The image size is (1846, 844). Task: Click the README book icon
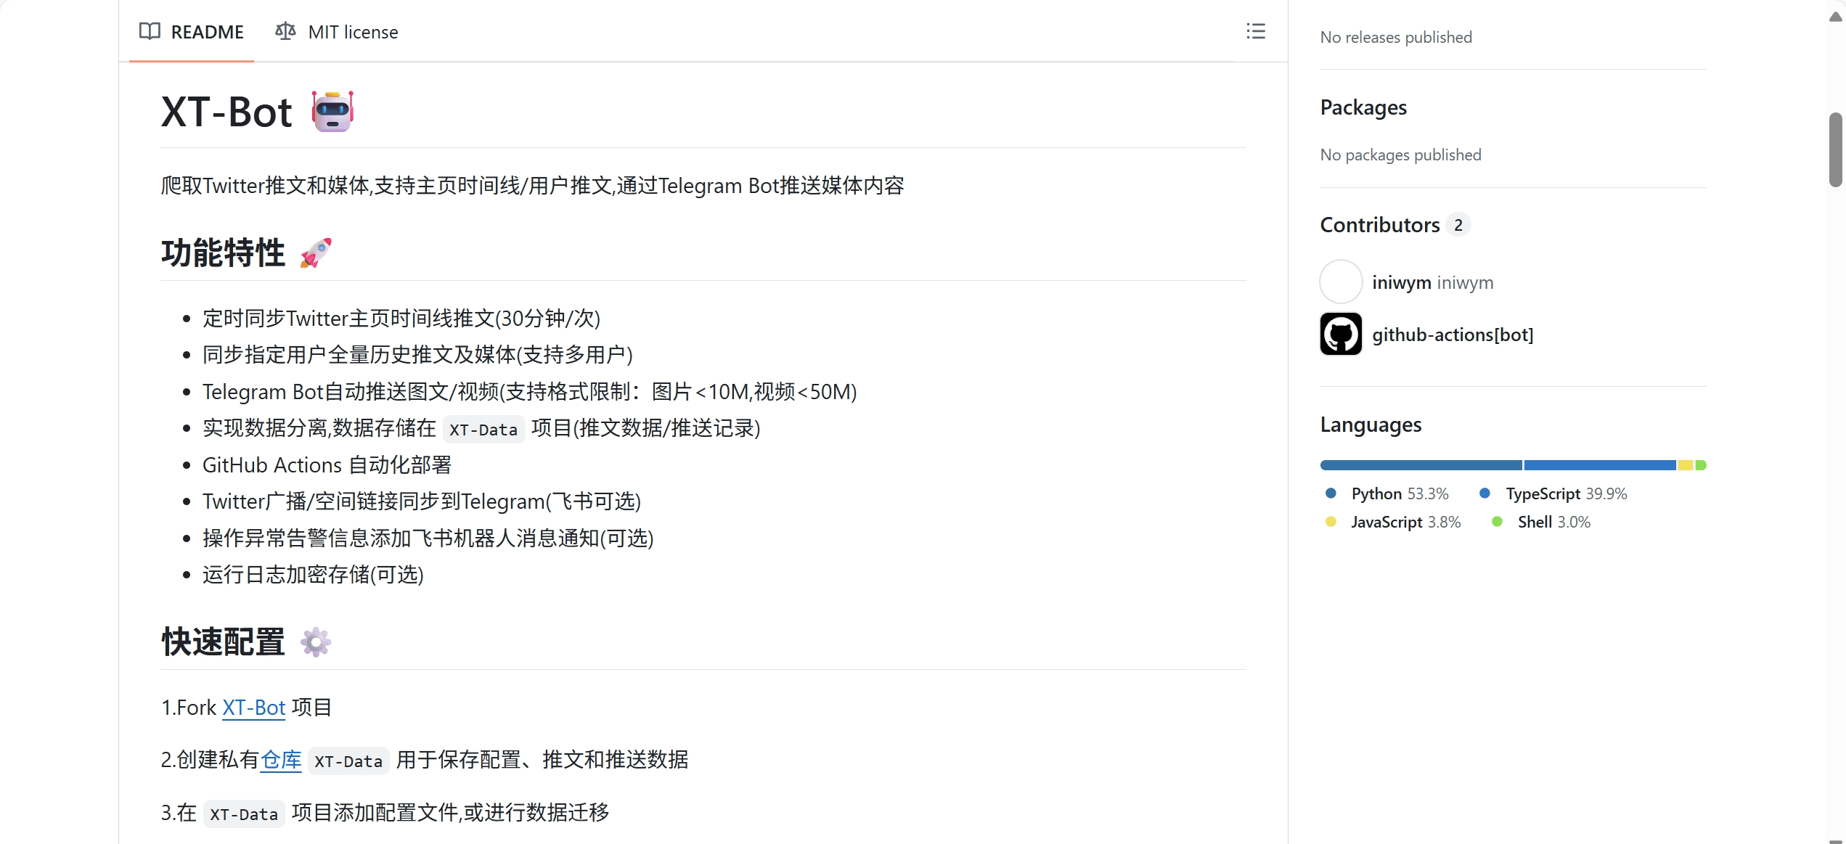[x=150, y=31]
